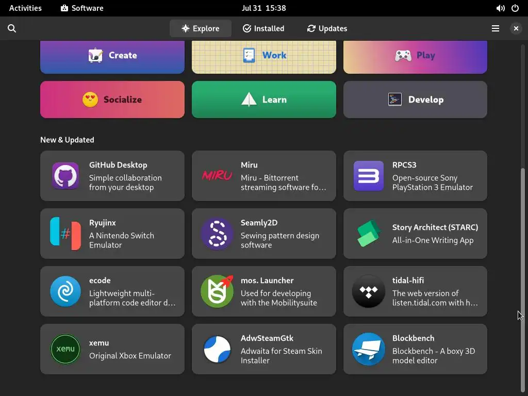528x396 pixels.
Task: Close the Software window
Action: point(516,28)
